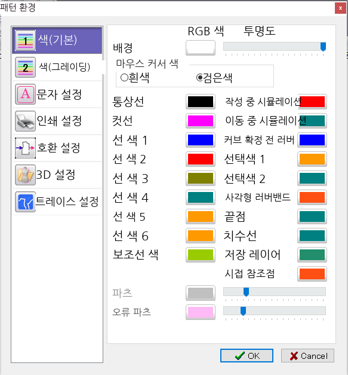Switch to the 3D 설정 page
Screen dimensions: 348x375
coord(57,175)
